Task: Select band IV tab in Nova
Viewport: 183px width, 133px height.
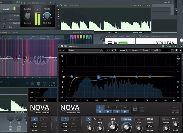Action: (x=125, y=107)
